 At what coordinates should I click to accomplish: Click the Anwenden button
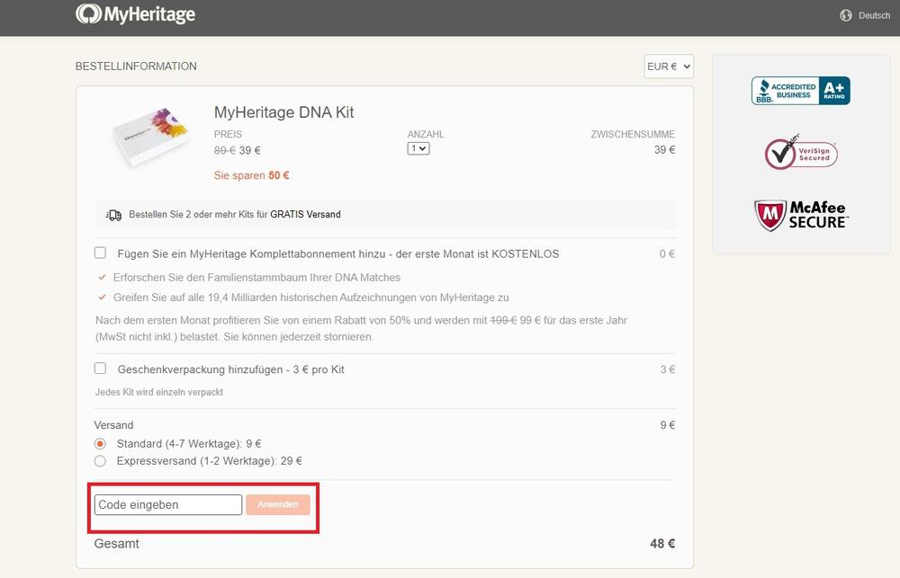point(278,504)
